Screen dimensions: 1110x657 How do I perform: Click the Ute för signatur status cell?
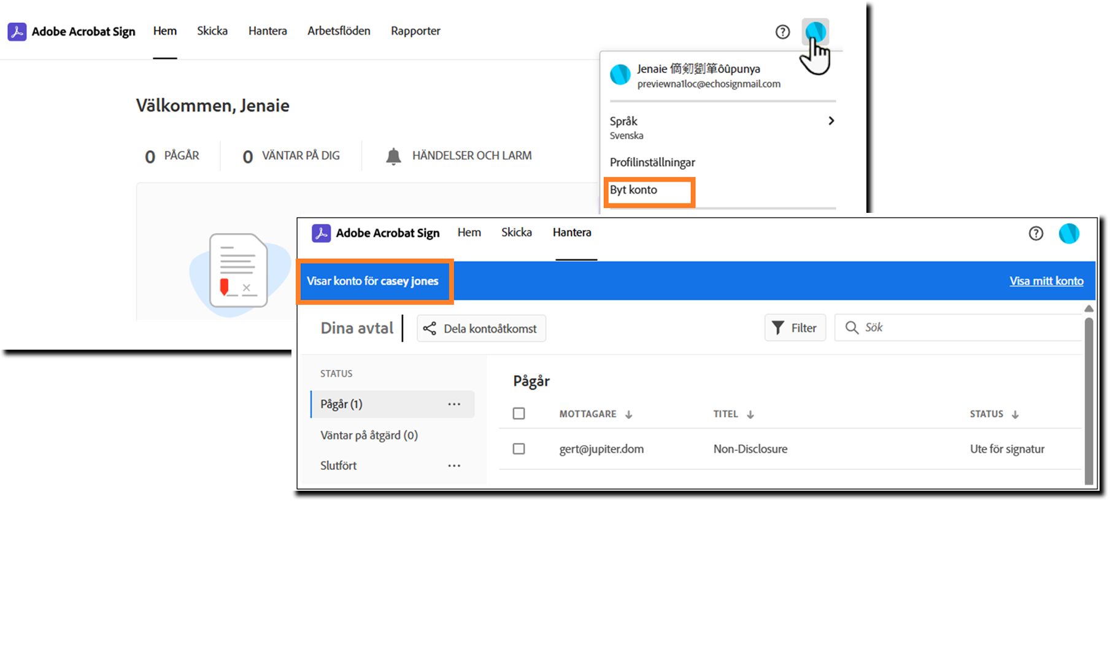tap(1007, 449)
